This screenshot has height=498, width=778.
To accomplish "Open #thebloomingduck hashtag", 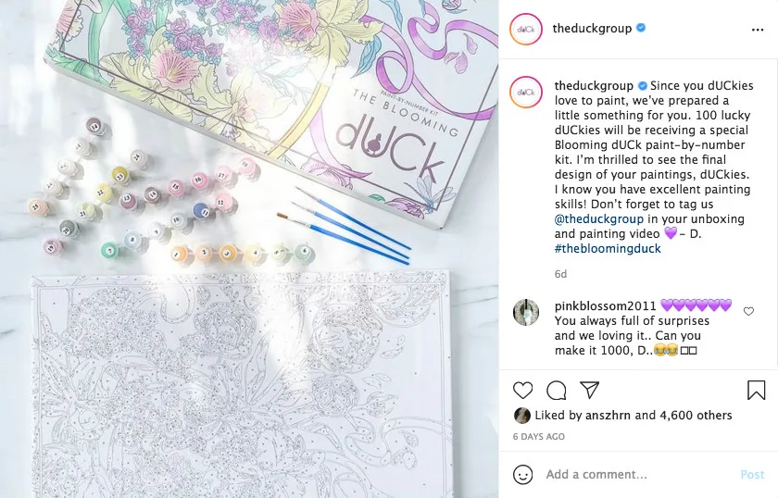I will pos(608,248).
